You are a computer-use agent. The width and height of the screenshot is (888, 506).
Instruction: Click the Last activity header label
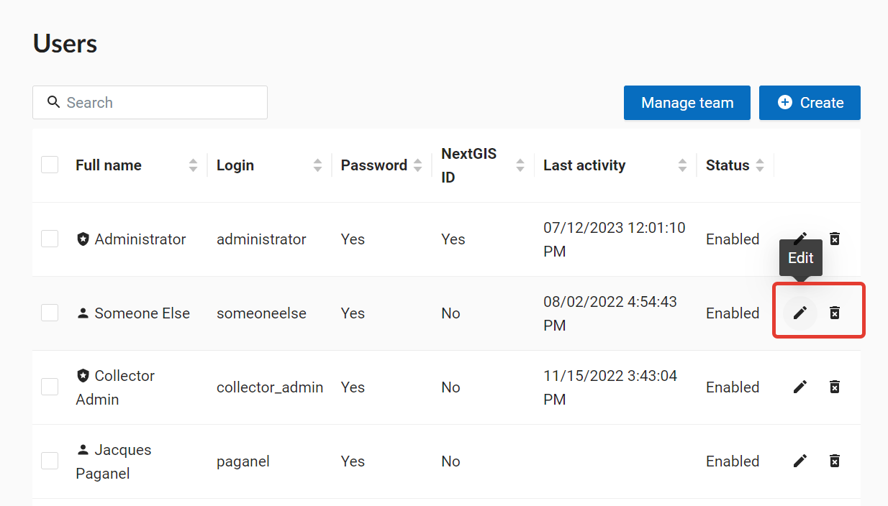584,165
